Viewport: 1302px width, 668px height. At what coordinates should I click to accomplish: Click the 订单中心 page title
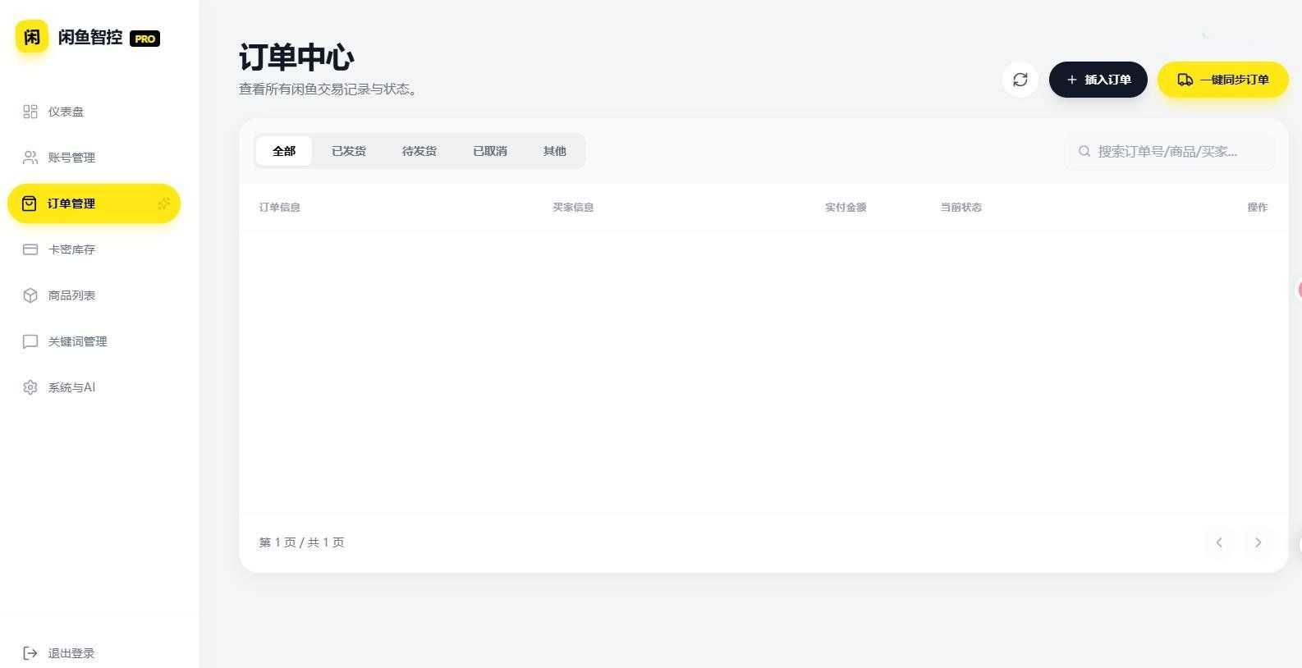296,57
